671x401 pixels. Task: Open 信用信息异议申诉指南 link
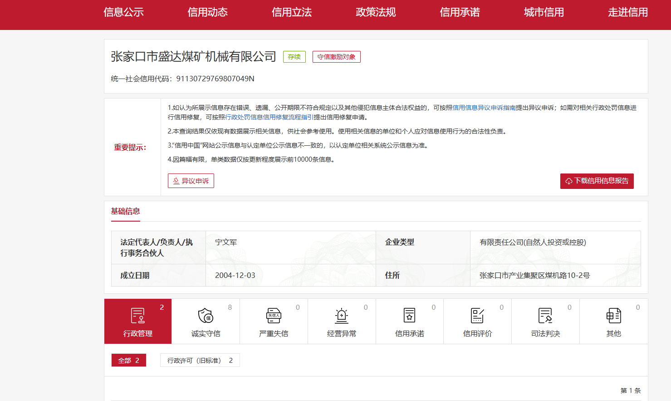(484, 108)
